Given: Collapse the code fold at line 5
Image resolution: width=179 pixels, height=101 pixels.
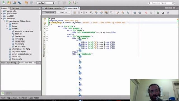Looking at the screenshot, I should coord(47,27).
